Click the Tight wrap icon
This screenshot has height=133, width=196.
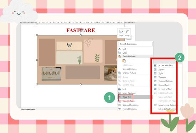click(155, 73)
